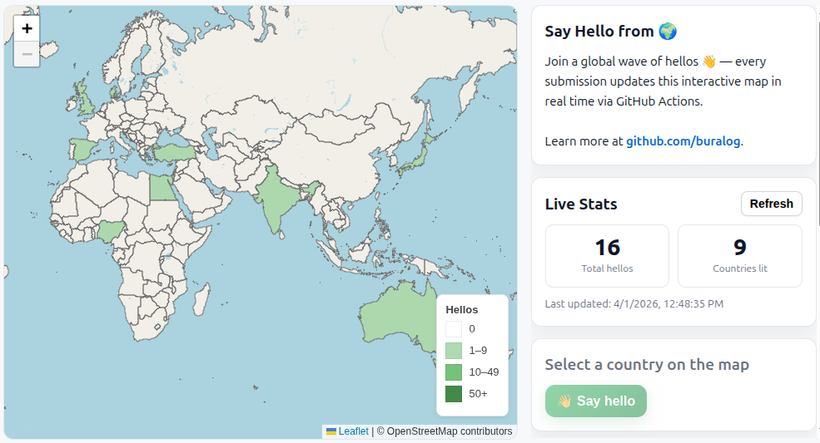820x443 pixels.
Task: Click the 'Select a country on the map' heading
Action: click(647, 364)
